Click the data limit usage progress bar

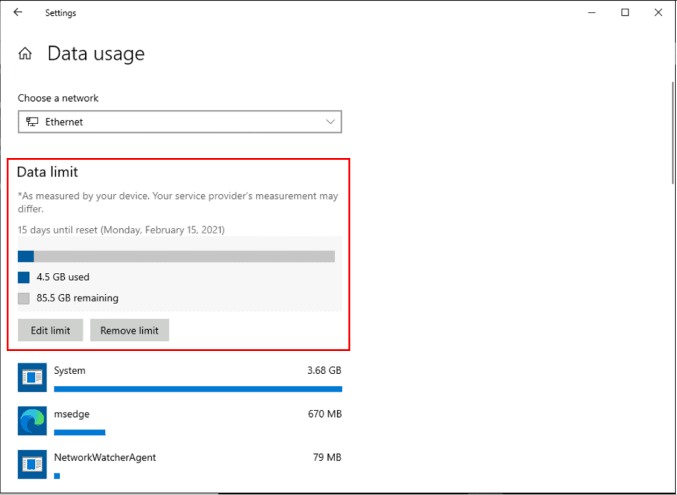[x=176, y=256]
